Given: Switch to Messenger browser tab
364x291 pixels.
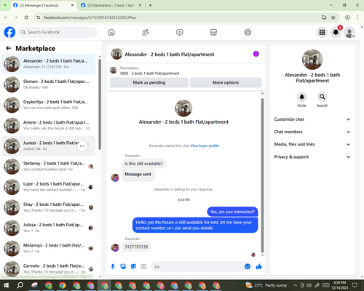Looking at the screenshot, I should (44, 5).
